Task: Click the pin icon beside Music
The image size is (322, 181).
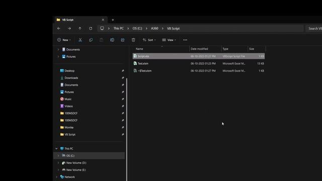Action: [123, 99]
